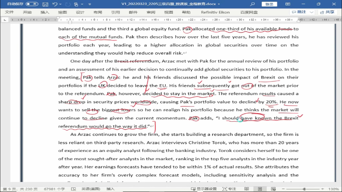Click the 共享 share button
Screen dimensions: 342x192
click(327, 12)
